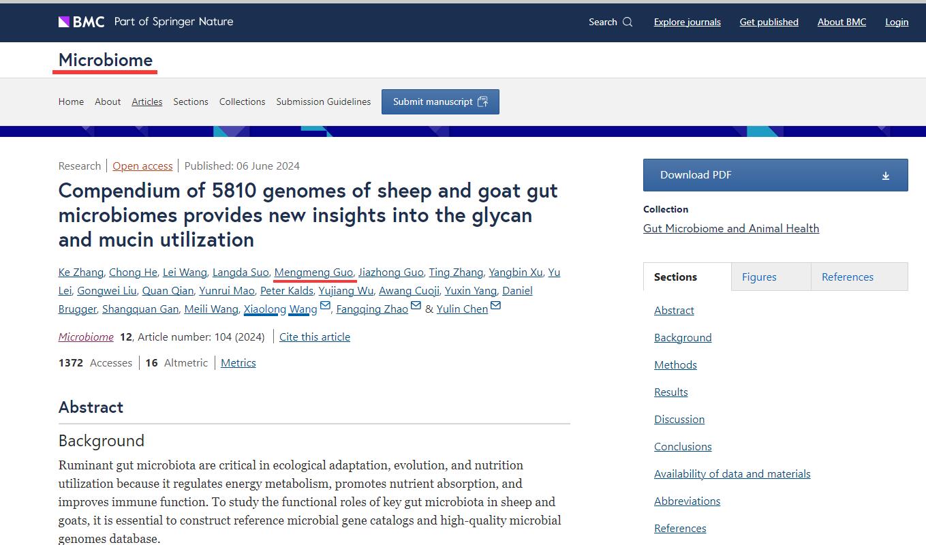
Task: Open Gut Microbiome and Animal Health collection
Action: pyautogui.click(x=730, y=228)
